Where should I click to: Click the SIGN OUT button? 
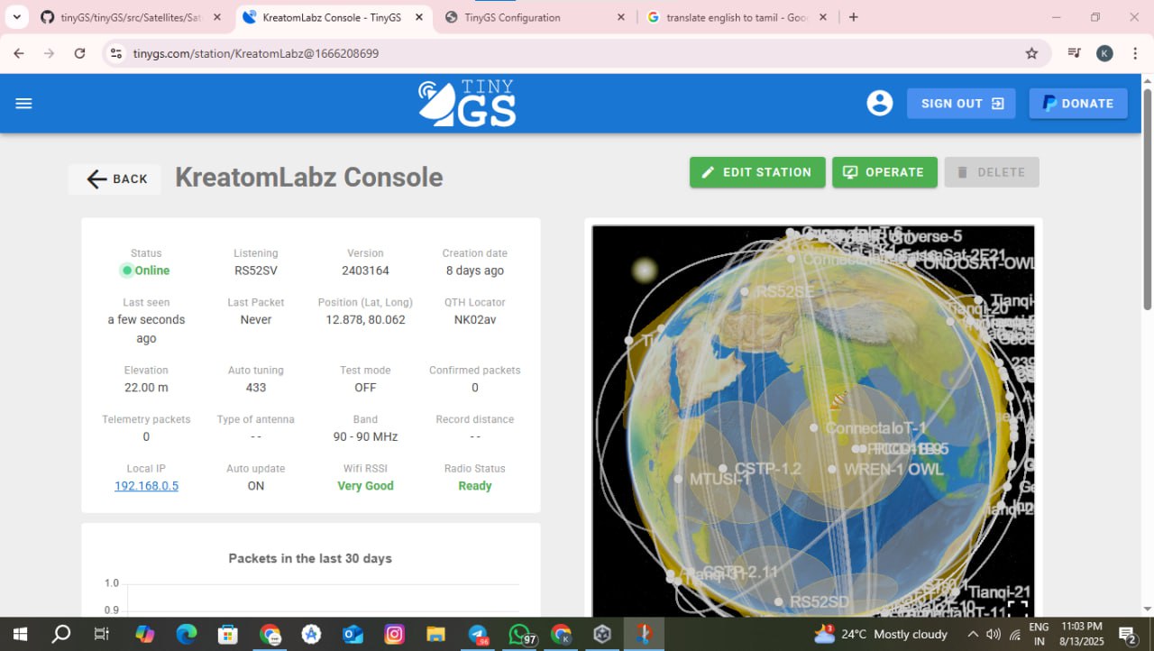(961, 104)
